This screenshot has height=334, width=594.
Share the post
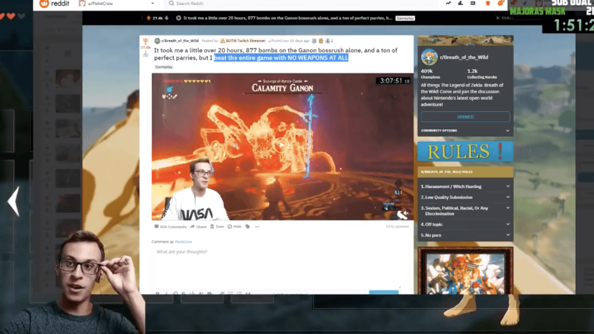coord(198,227)
